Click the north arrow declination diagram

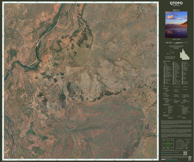171,52
